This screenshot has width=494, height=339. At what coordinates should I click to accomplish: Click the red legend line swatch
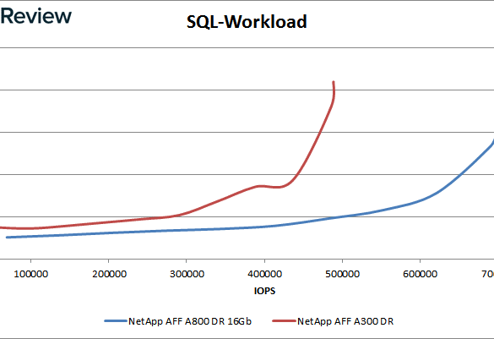click(285, 321)
